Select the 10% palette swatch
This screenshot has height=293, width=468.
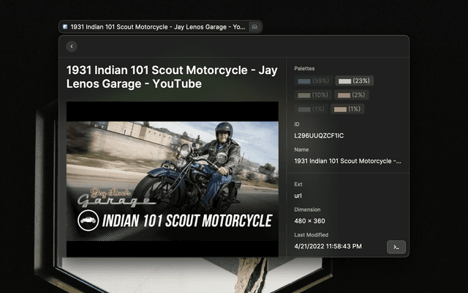point(313,94)
